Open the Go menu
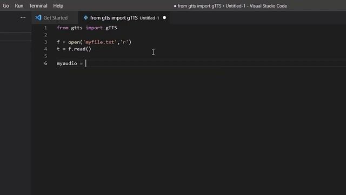The image size is (346, 195). click(x=6, y=6)
